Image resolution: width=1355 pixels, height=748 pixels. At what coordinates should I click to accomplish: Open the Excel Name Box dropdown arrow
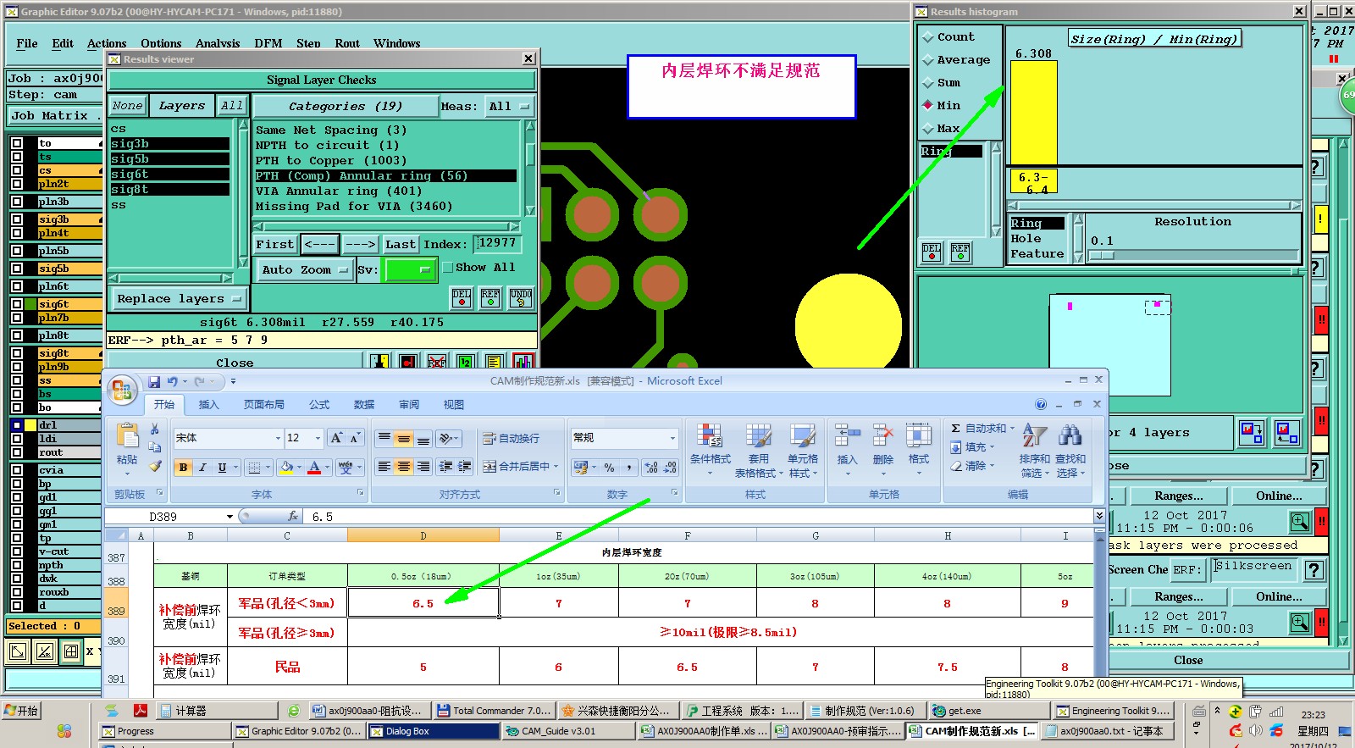tap(230, 517)
